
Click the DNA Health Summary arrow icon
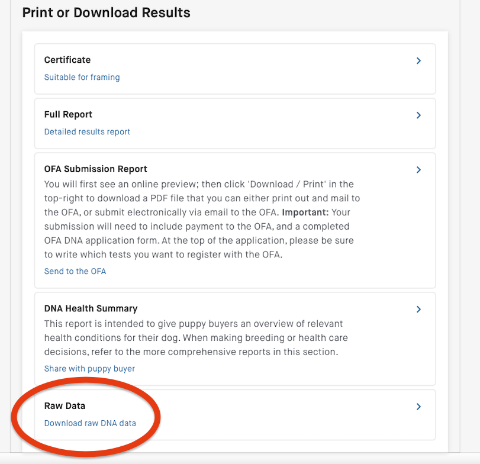[x=418, y=309]
